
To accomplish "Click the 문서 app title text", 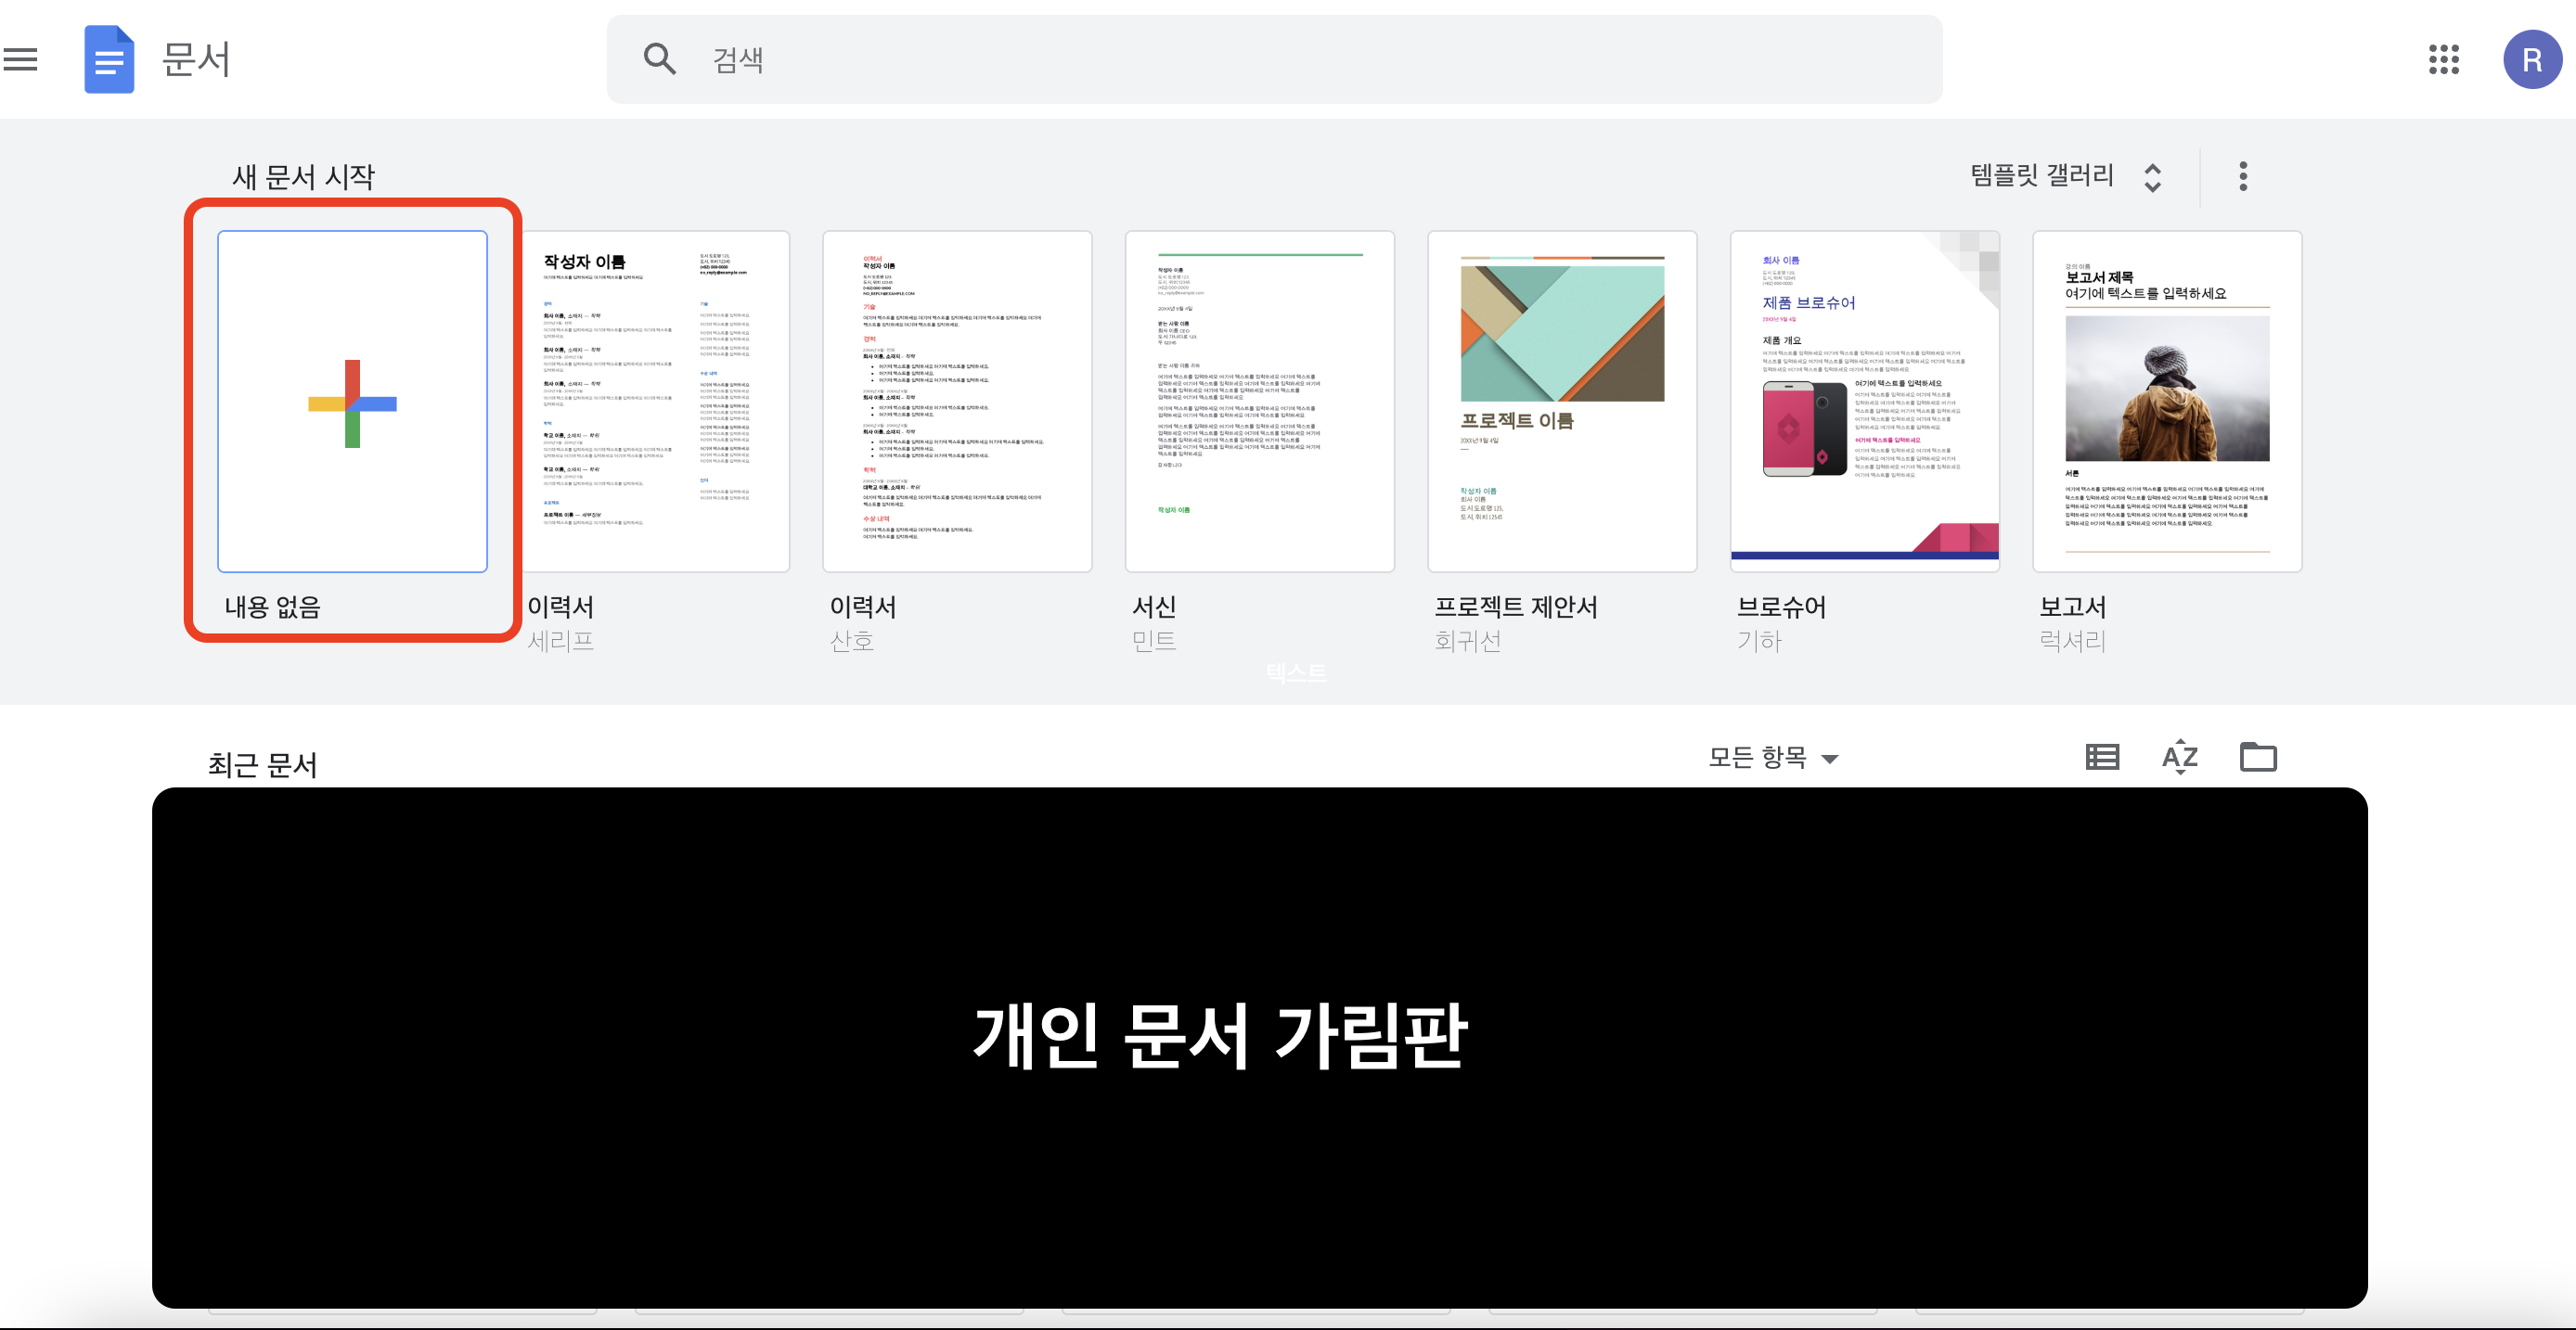I will click(196, 60).
